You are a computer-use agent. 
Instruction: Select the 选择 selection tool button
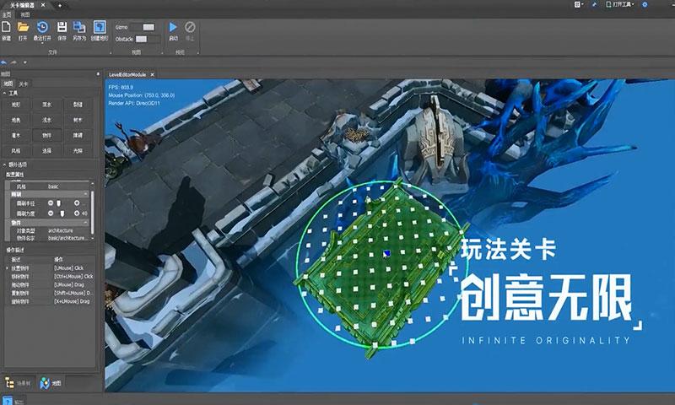click(46, 151)
